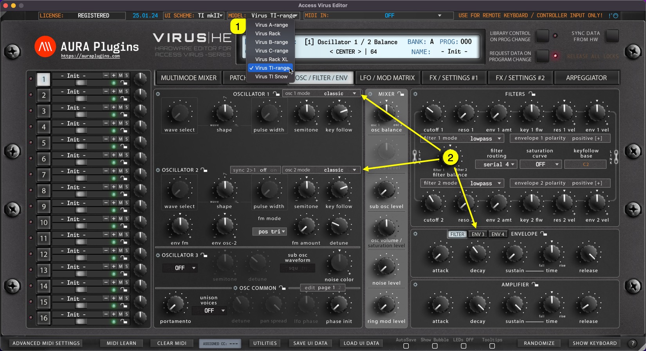Open the fm mode pos tri dropdown

tap(269, 231)
